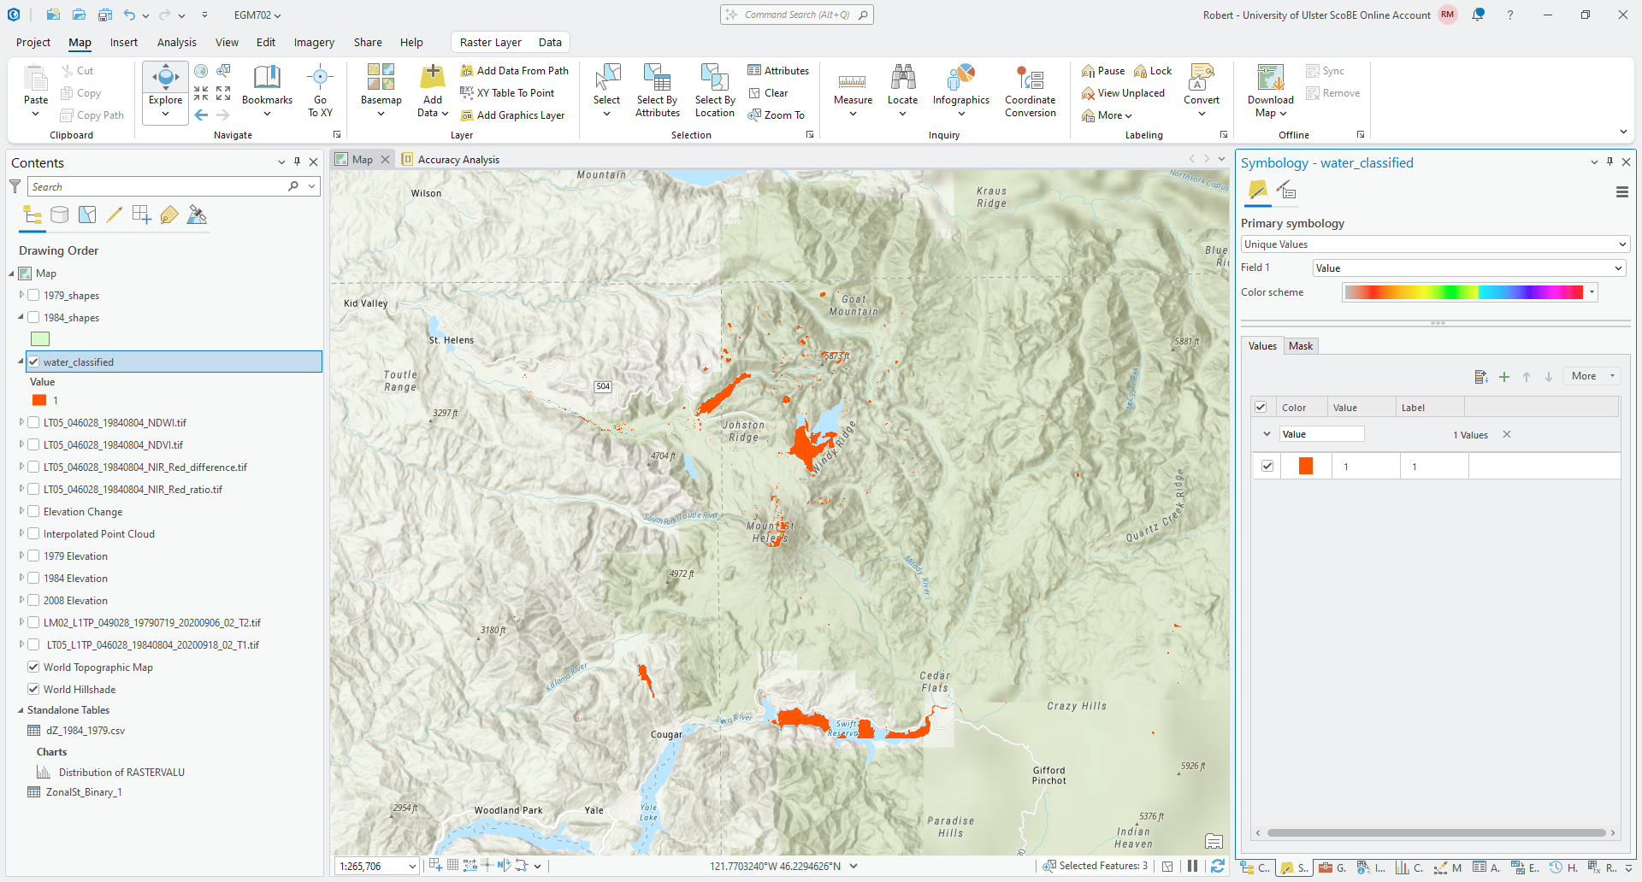1642x882 pixels.
Task: Open the map scale dropdown
Action: click(412, 866)
